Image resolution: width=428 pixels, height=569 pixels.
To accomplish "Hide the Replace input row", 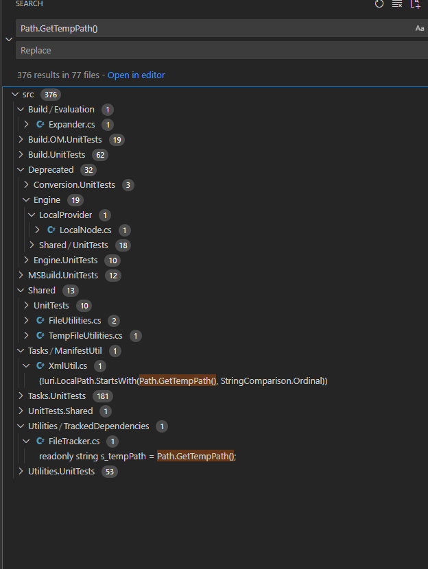I will pyautogui.click(x=7, y=38).
